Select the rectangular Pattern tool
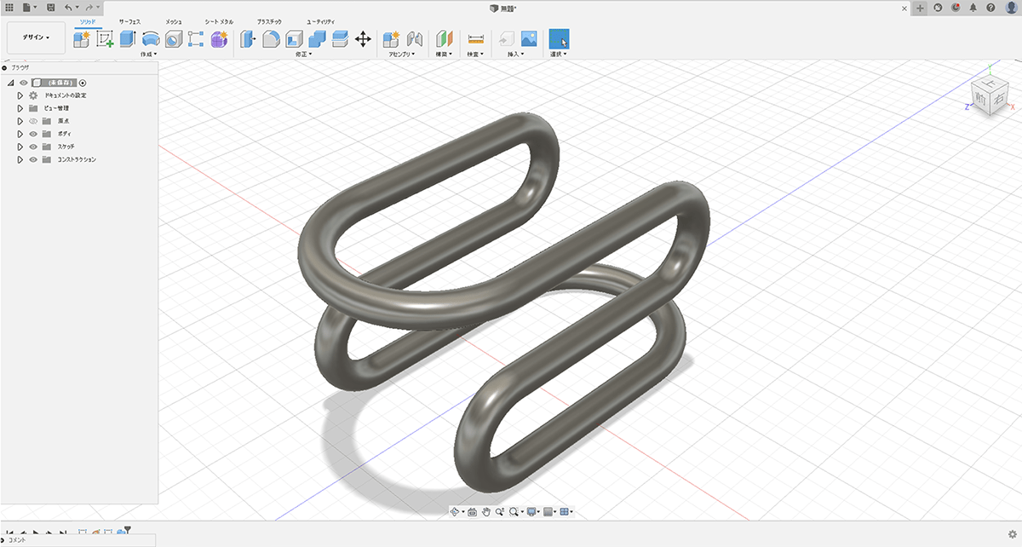 click(x=197, y=38)
